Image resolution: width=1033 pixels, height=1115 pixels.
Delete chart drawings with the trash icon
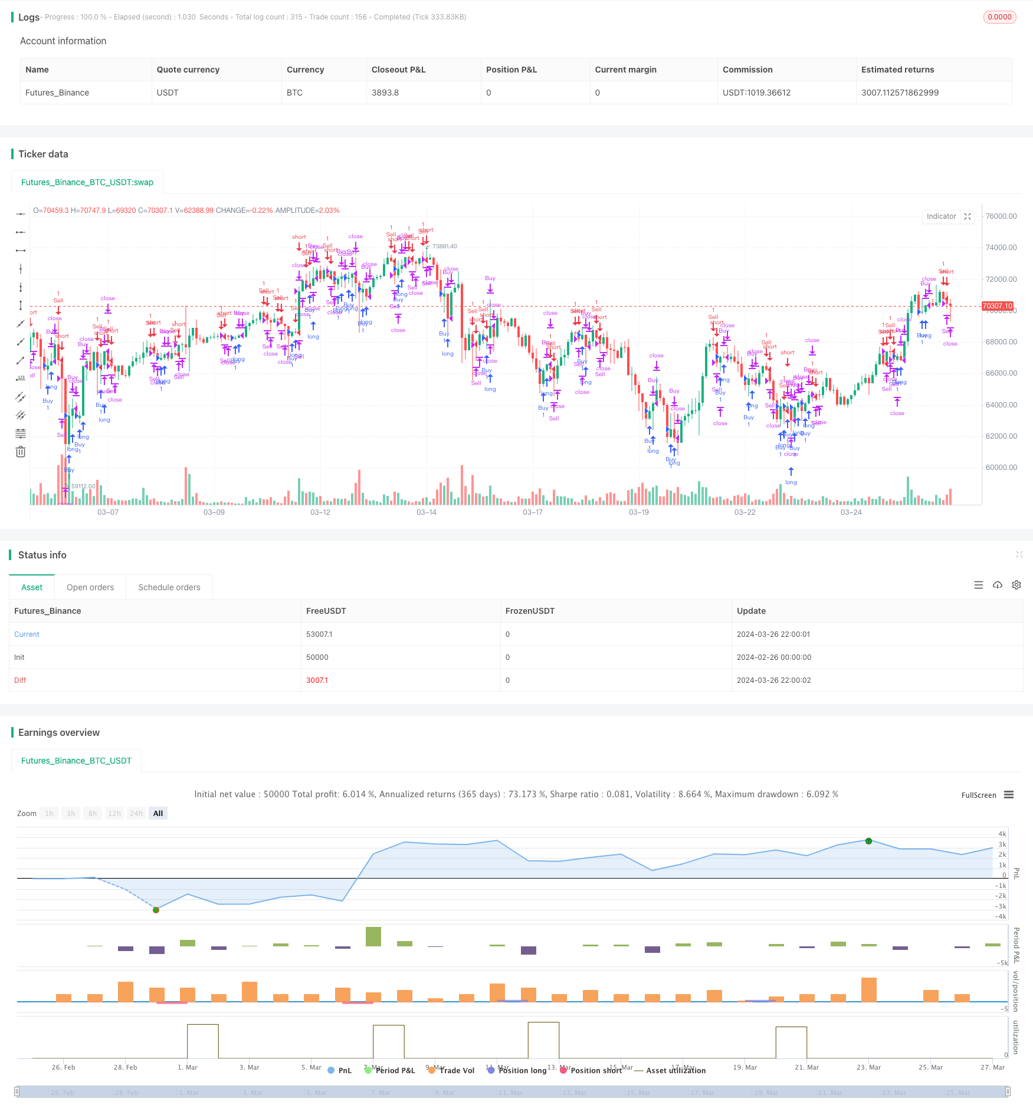click(x=21, y=452)
